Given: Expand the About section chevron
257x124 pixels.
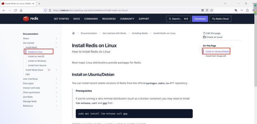Looking at the screenshot, I should [56, 38].
